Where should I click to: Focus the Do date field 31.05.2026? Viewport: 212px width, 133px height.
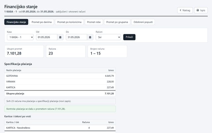(x=77, y=37)
